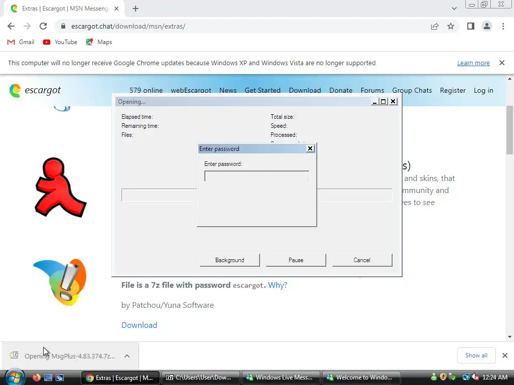Bookmark this page with the star icon
514x385 pixels.
[x=451, y=26]
